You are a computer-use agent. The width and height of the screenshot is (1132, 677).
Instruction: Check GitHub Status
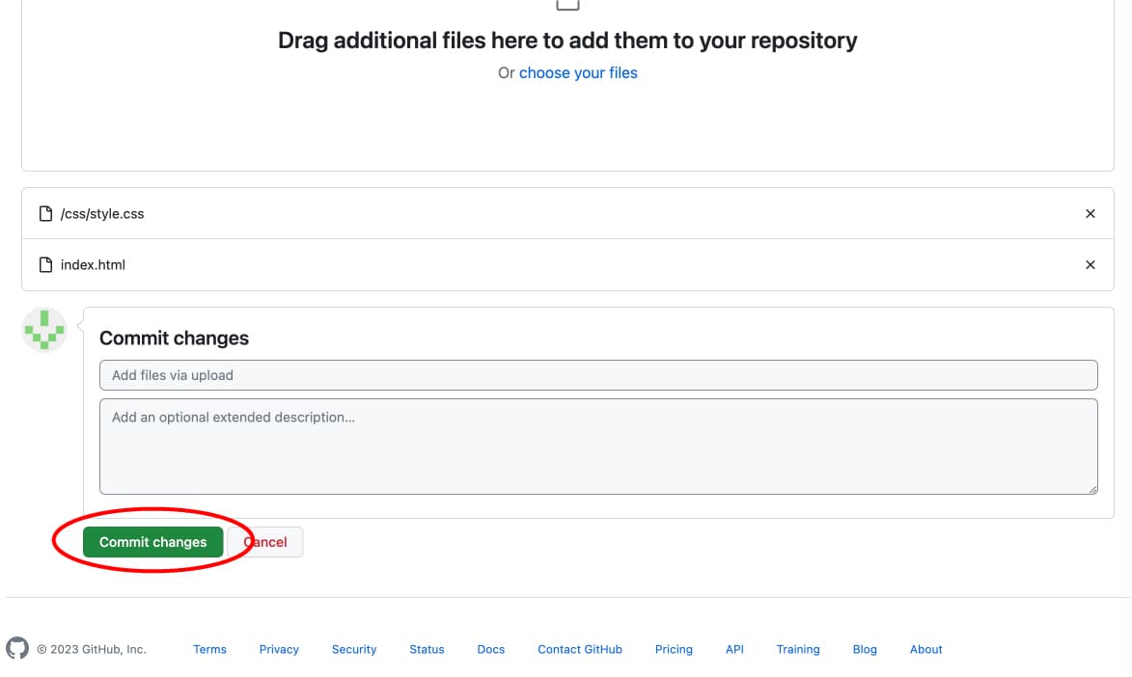[427, 649]
